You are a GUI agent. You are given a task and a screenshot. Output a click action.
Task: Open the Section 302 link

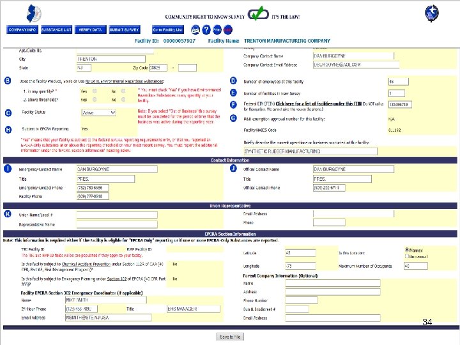coord(116,279)
